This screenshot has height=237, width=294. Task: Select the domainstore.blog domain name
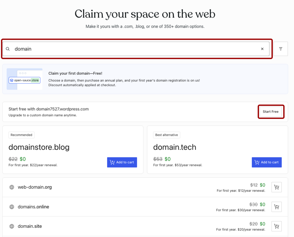pos(39,147)
